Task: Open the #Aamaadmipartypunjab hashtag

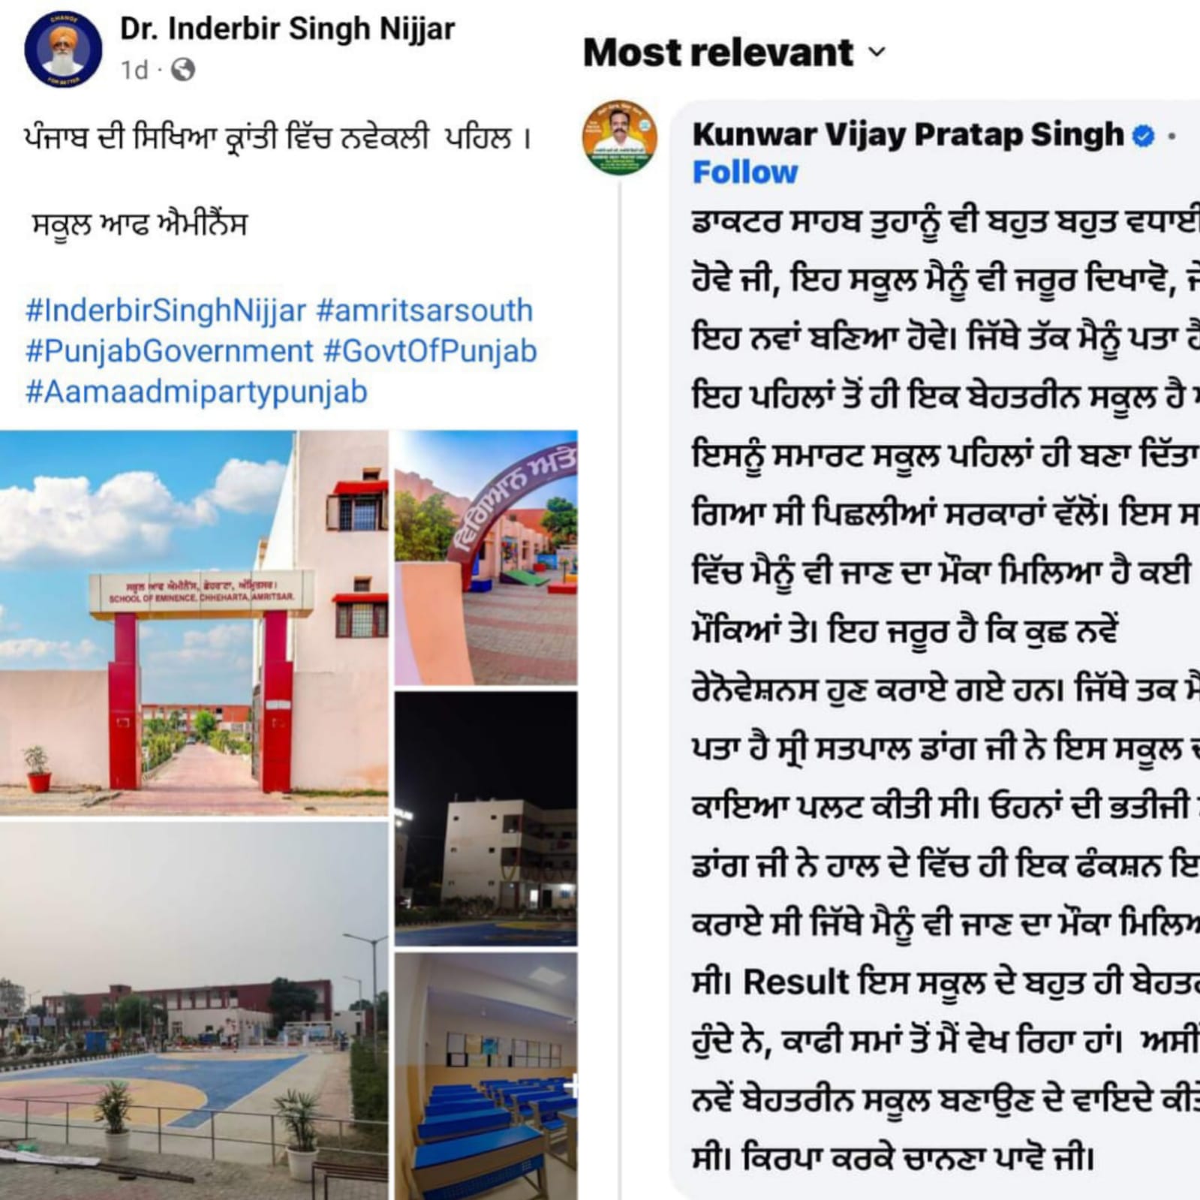Action: click(197, 392)
